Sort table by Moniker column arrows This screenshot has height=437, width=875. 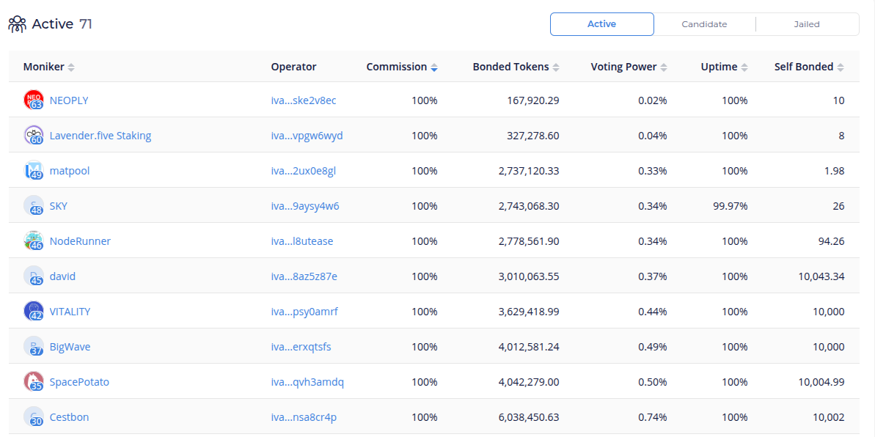[71, 67]
